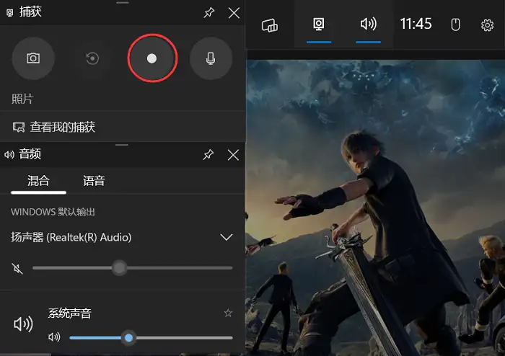Mute 系统声音 with the small speaker icon
Image resolution: width=505 pixels, height=356 pixels.
[x=54, y=337]
